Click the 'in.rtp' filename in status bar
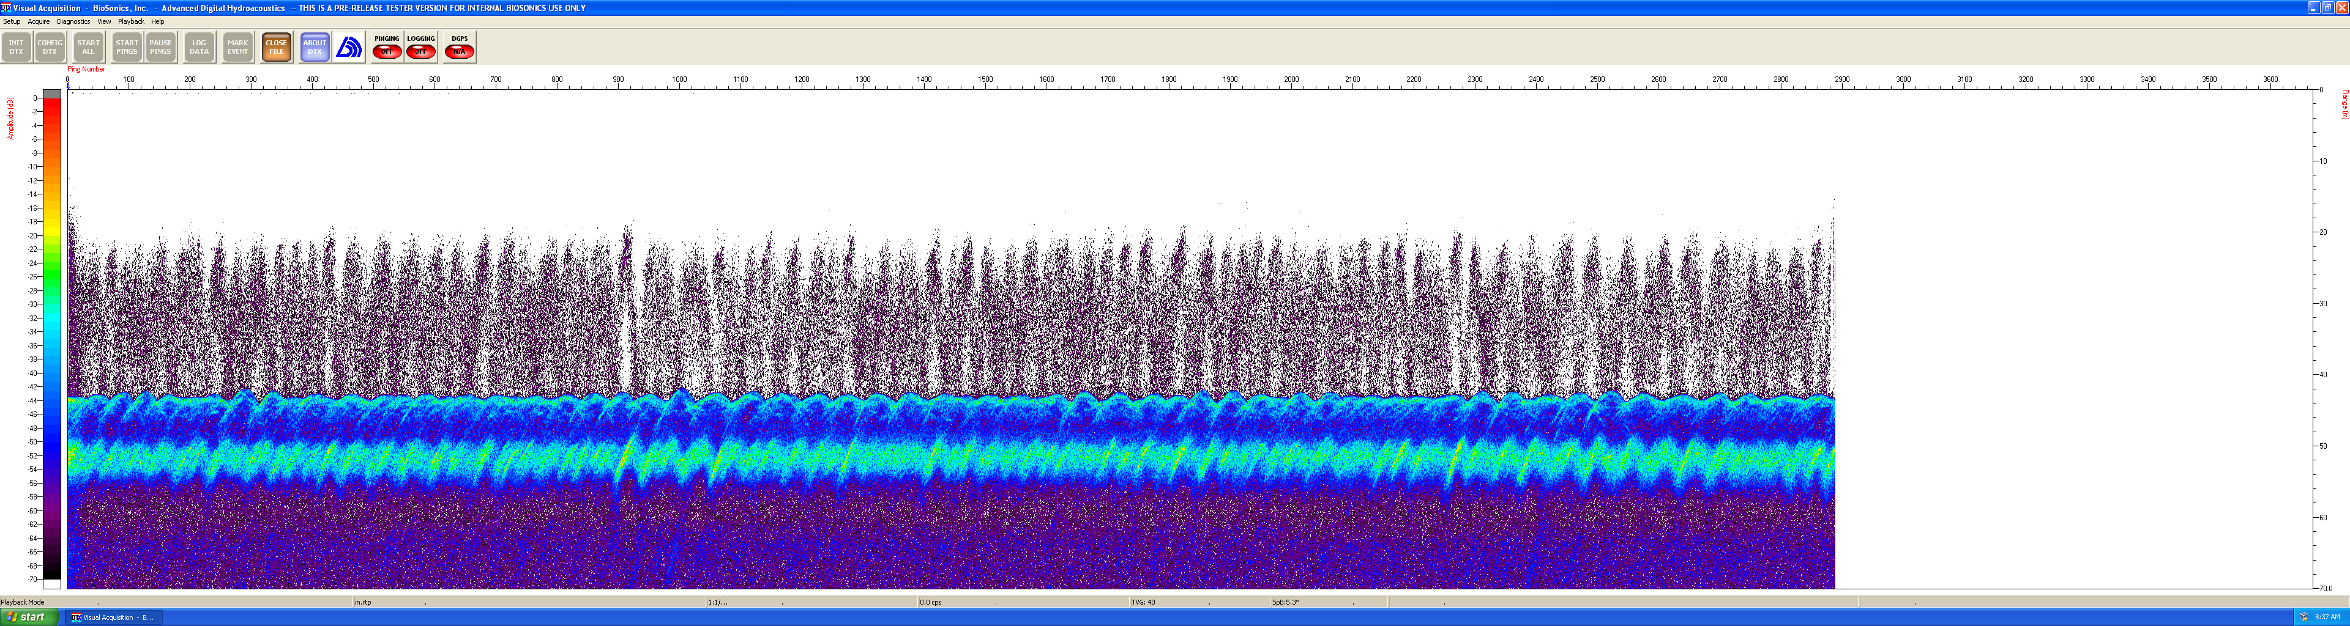Viewport: 2350px width, 626px height. tap(363, 602)
